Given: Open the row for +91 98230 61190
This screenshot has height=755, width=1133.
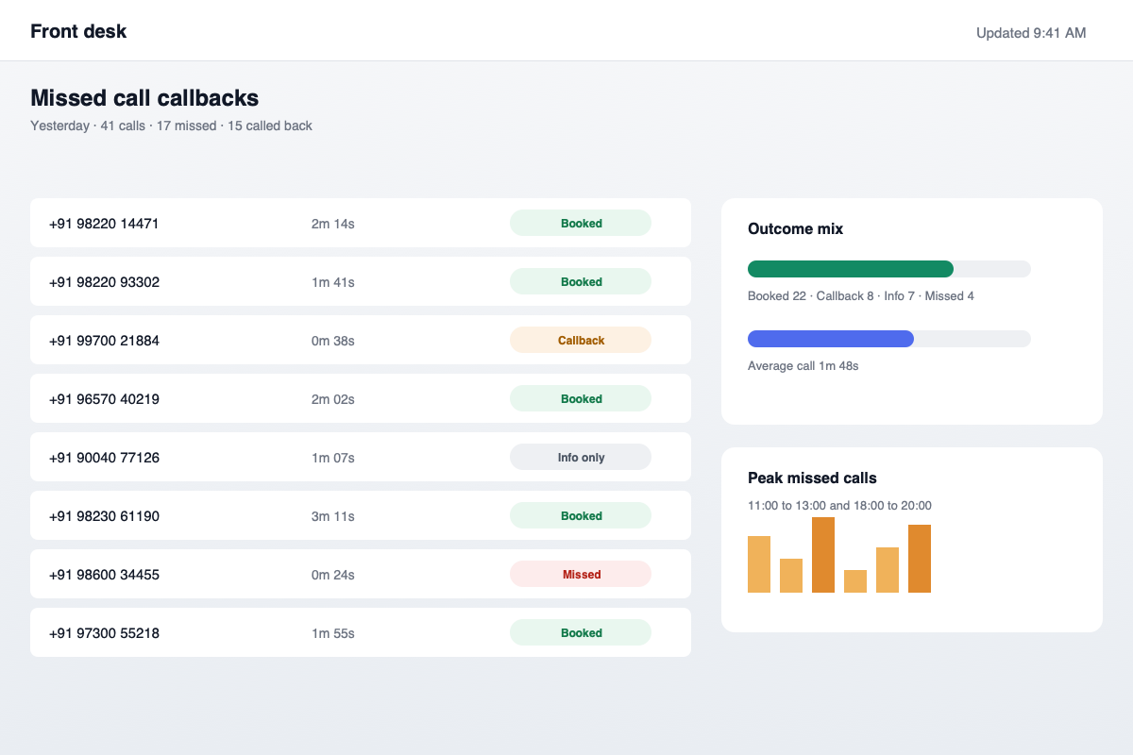Looking at the screenshot, I should coord(361,516).
